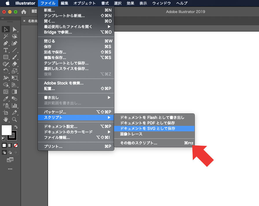Viewport: 259px width, 206px height.
Task: Select the Artboard tool
Action: 6,113
